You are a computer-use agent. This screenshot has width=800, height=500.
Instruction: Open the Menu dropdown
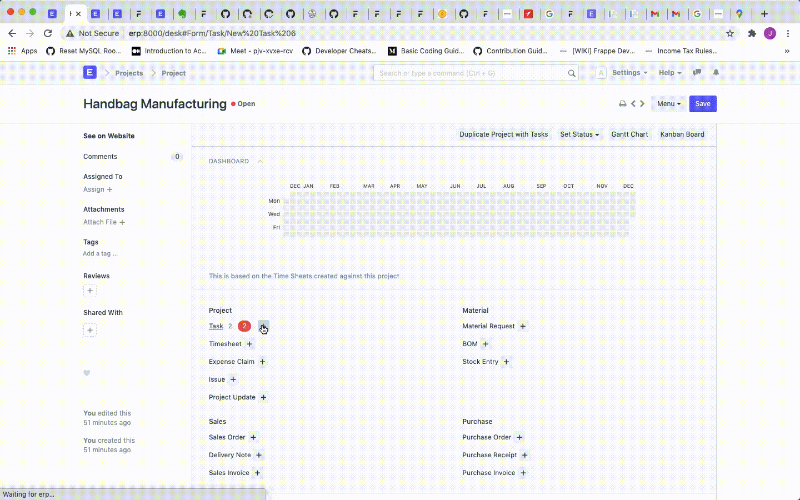pos(668,104)
